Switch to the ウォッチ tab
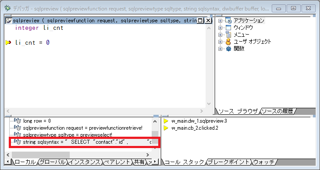 (x=264, y=162)
